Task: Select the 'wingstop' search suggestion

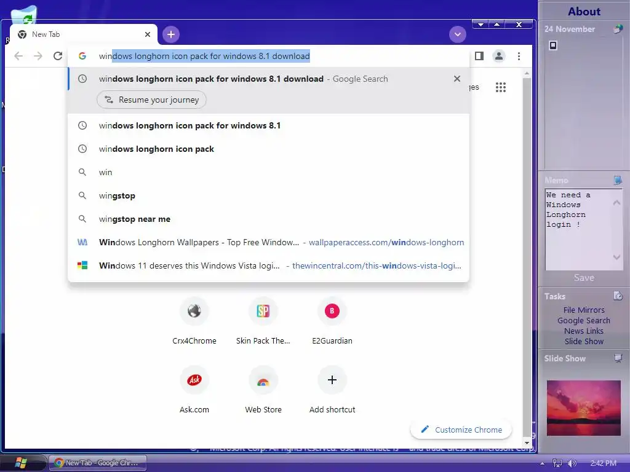Action: [x=268, y=195]
